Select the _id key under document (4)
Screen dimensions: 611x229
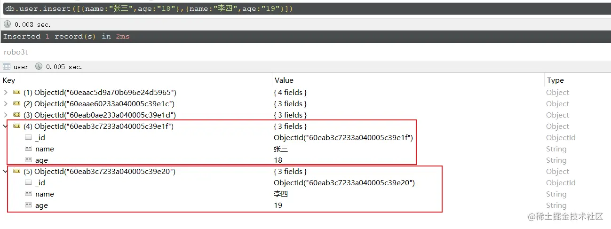[x=40, y=138]
